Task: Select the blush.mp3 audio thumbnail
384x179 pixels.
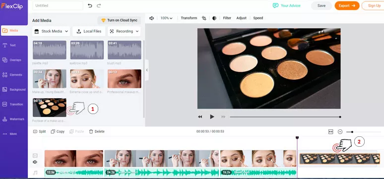Action: pos(125,50)
